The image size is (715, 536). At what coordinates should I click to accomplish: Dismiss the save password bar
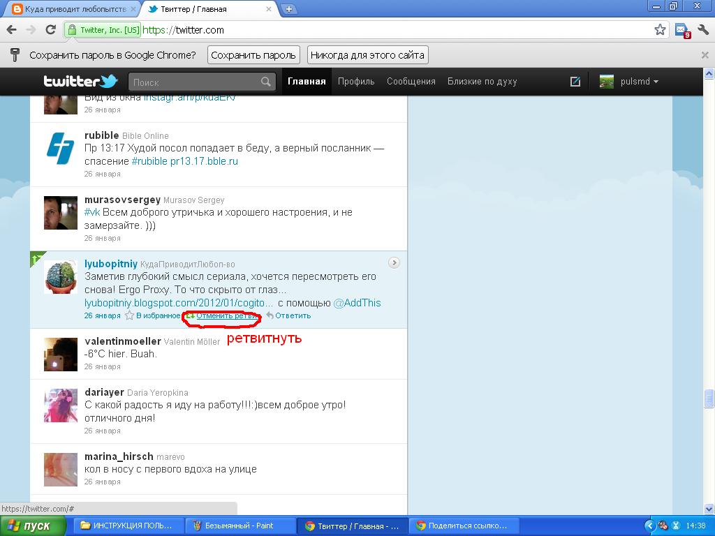pyautogui.click(x=705, y=55)
